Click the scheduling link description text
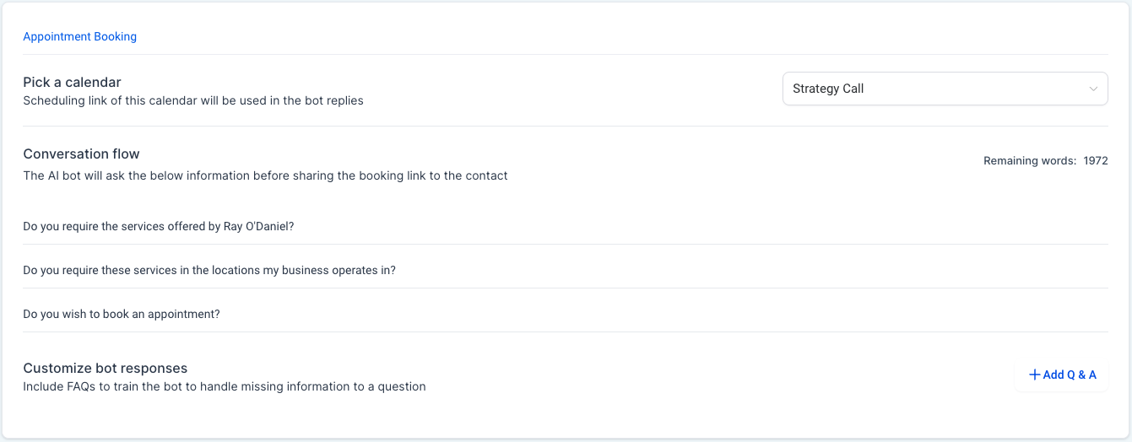This screenshot has width=1132, height=442. coord(193,100)
